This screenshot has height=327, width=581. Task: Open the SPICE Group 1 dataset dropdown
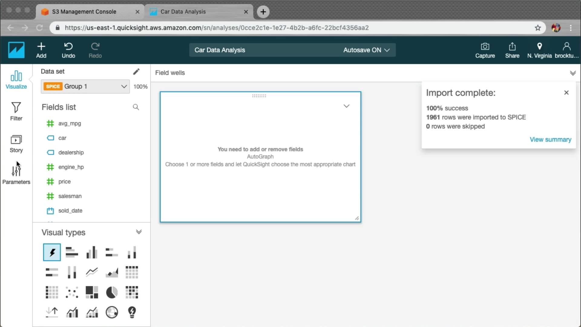click(85, 87)
